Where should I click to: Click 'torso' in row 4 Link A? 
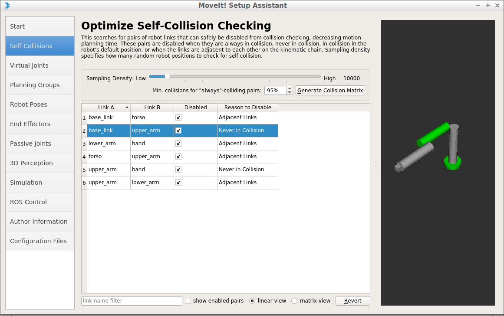coord(109,156)
